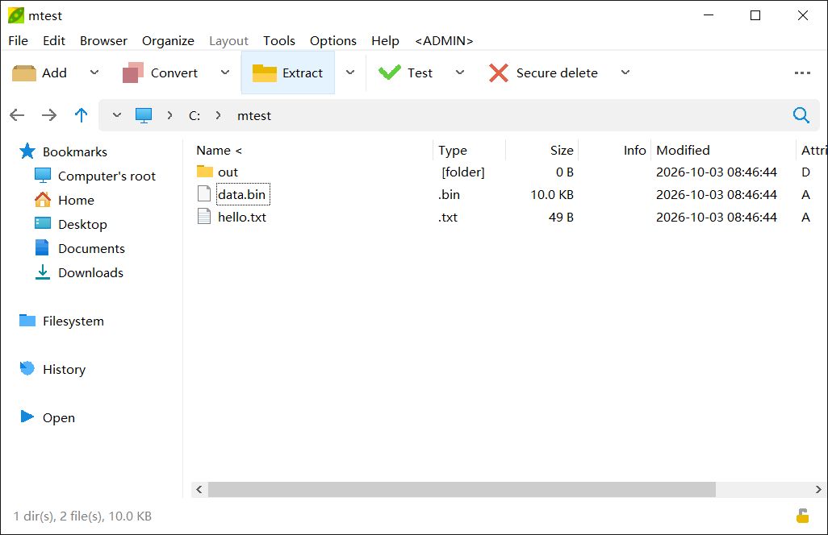This screenshot has height=535, width=828.
Task: Maximize the mtest window
Action: click(x=755, y=15)
